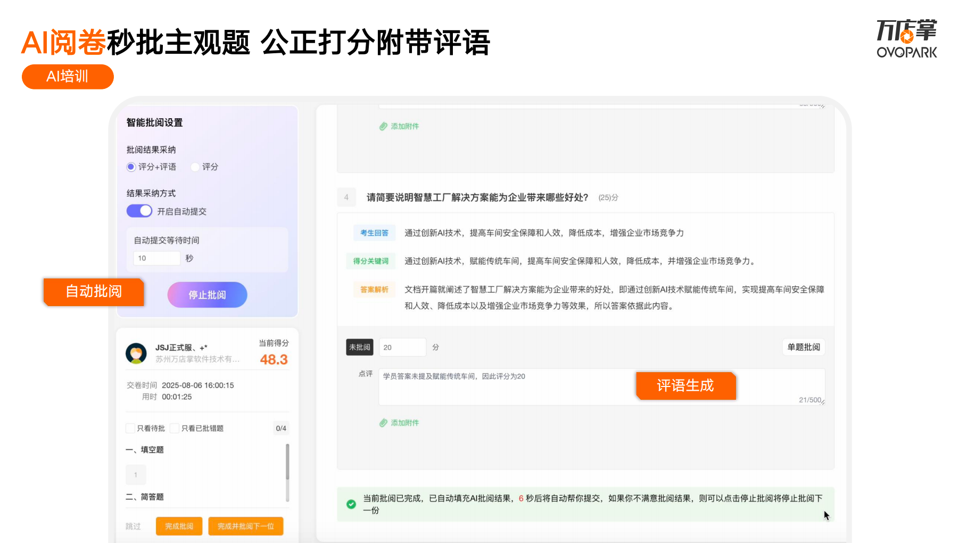The image size is (959, 543).
Task: Check the 只看待批 checkbox
Action: [x=130, y=428]
